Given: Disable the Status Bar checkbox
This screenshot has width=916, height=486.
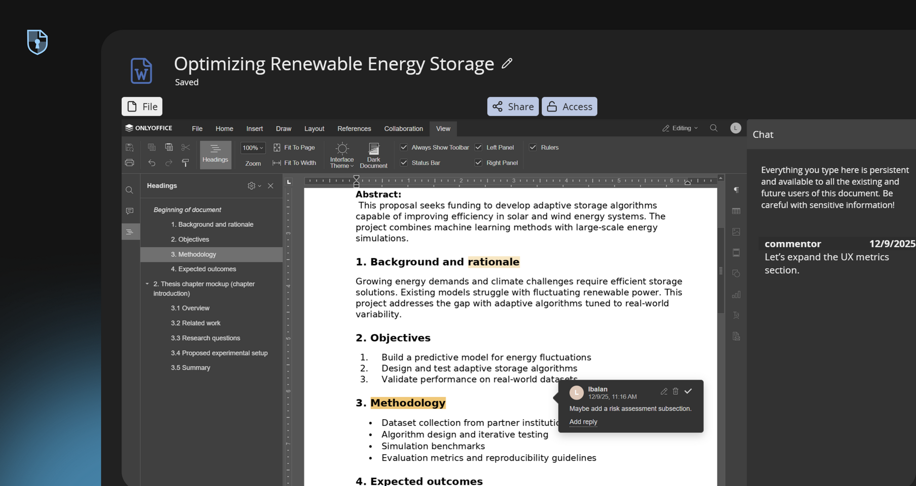Looking at the screenshot, I should click(x=404, y=163).
